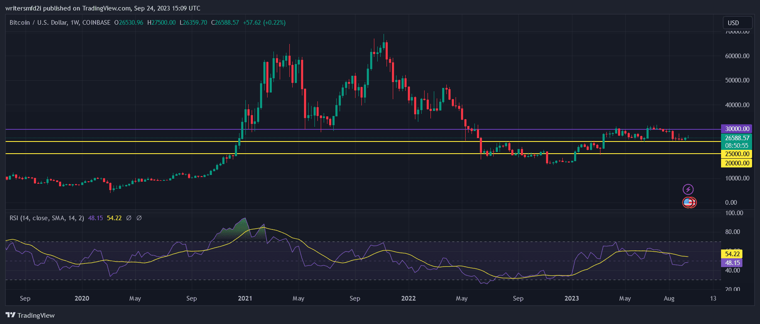
Task: Select the yellow 25000.00 price label
Action: [737, 154]
